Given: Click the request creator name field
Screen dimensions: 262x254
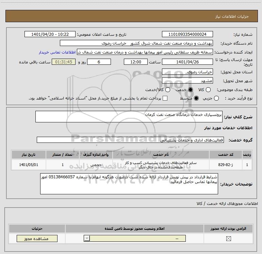Looking at the screenshot, I should [x=145, y=52].
